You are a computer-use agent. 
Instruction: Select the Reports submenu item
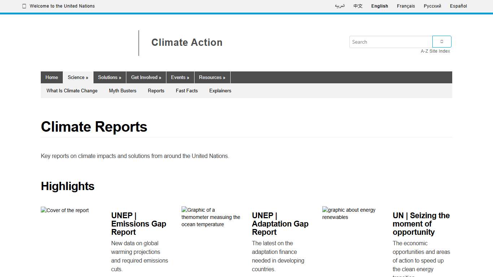(x=156, y=91)
